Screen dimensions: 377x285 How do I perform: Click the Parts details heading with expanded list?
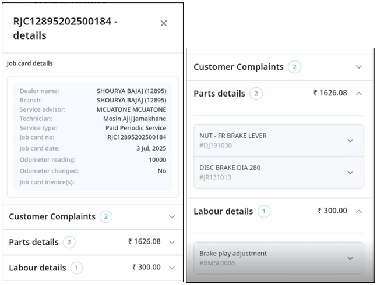219,93
